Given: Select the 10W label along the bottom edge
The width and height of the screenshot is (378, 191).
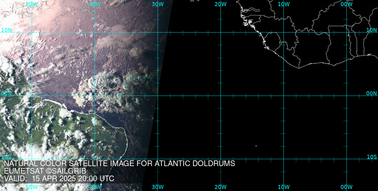Looking at the screenshot, I should [x=283, y=187].
